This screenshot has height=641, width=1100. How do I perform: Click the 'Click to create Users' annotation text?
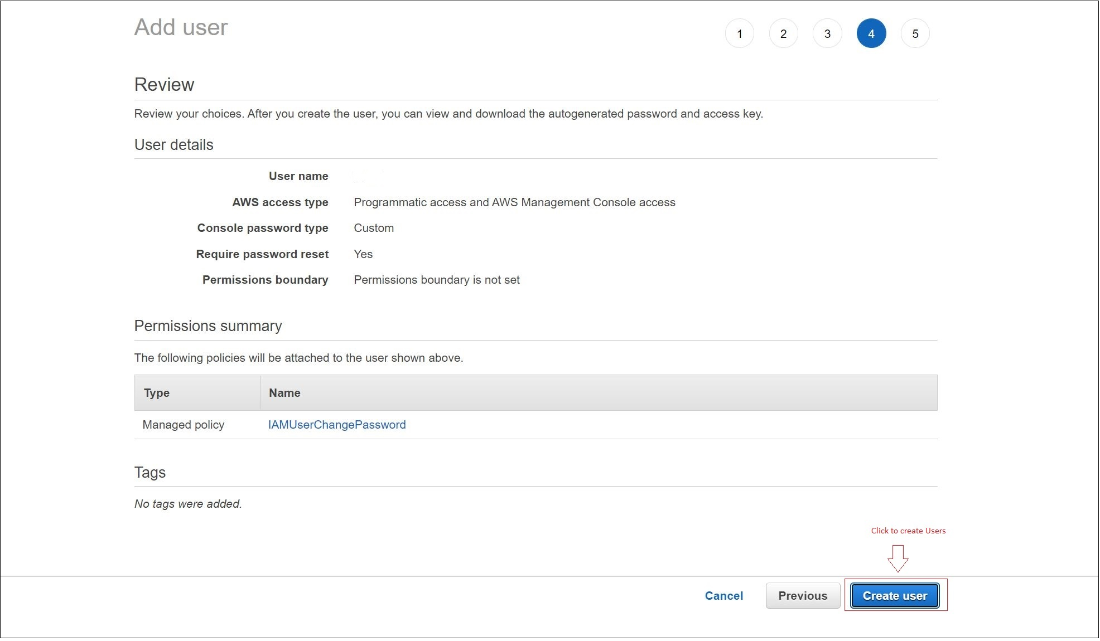(908, 530)
